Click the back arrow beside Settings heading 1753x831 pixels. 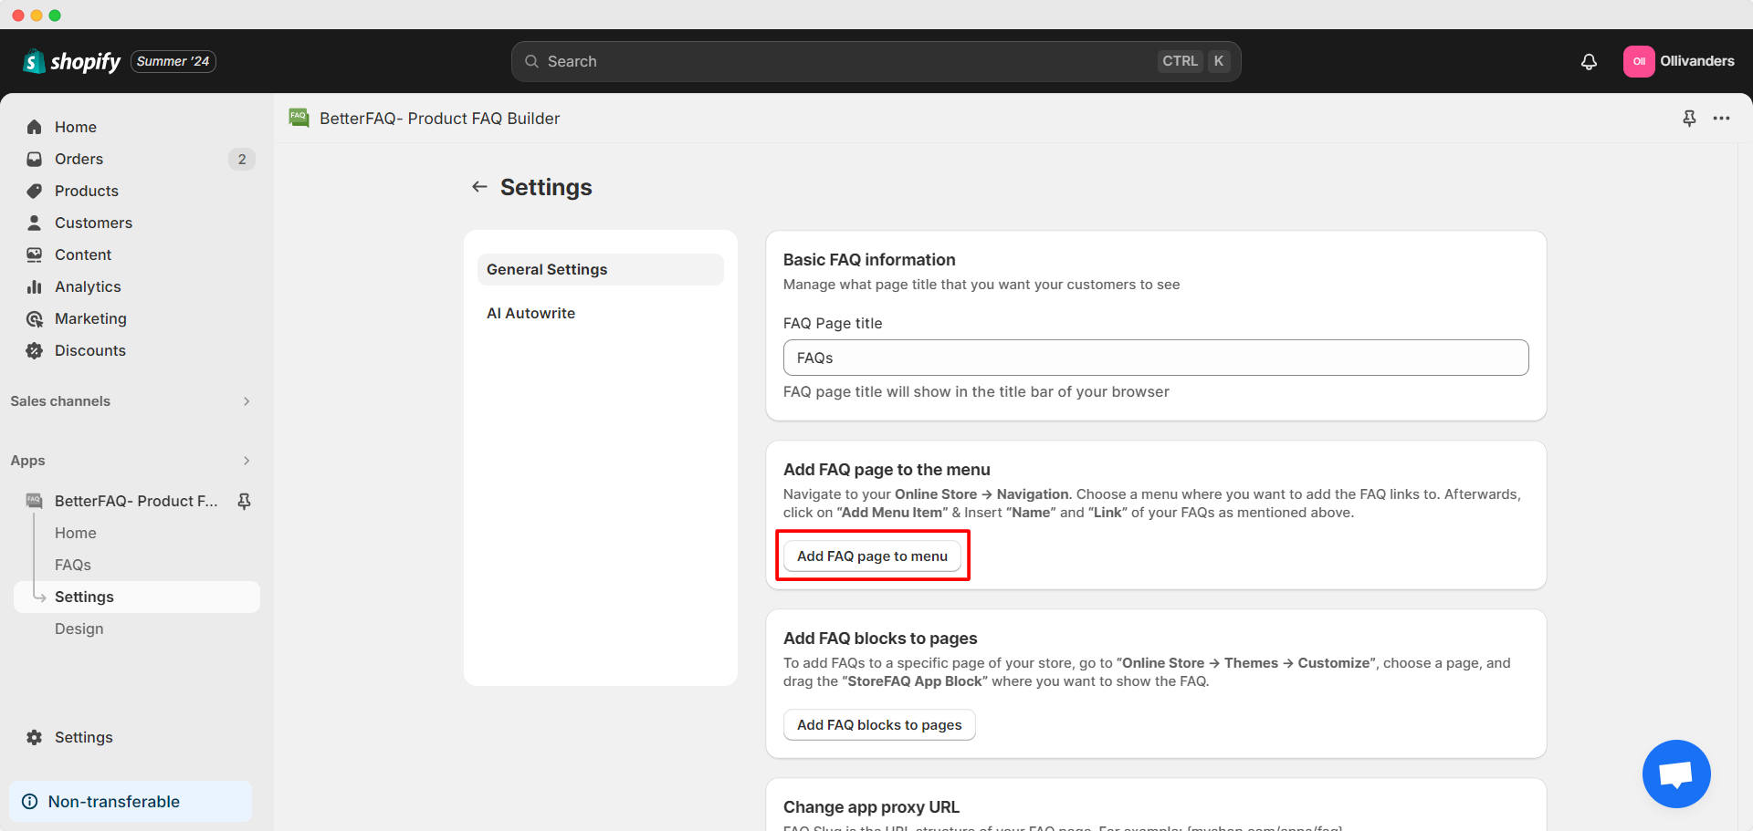pyautogui.click(x=479, y=187)
